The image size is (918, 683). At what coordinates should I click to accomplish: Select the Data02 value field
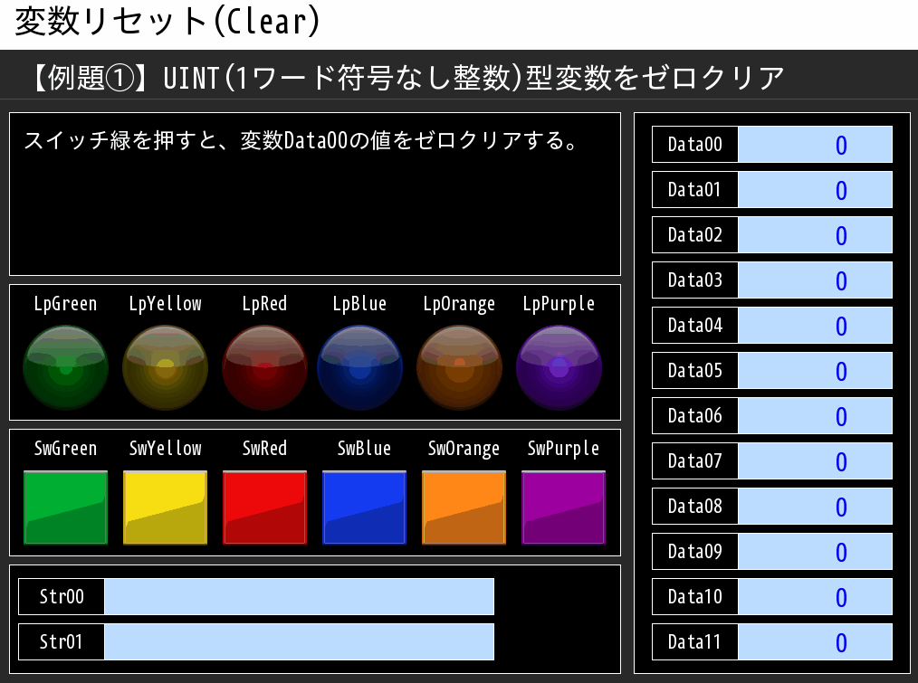815,234
